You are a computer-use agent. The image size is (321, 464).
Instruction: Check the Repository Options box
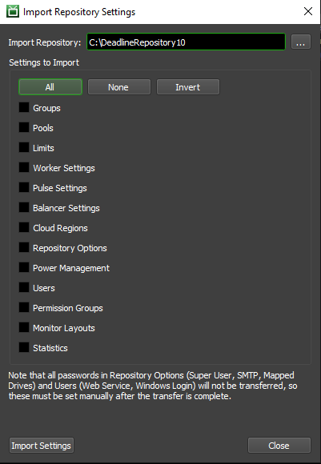coord(24,247)
